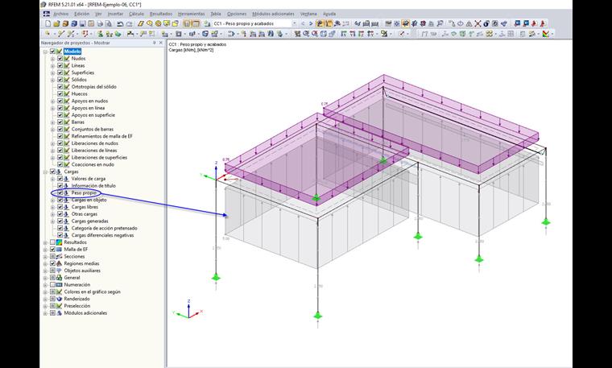This screenshot has width=612, height=368.
Task: Click the Módulos adicionales tree icon
Action: point(60,313)
